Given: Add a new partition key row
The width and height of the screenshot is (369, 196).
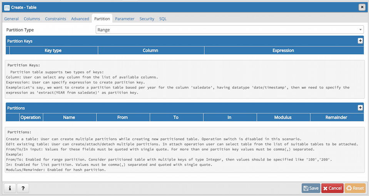Looking at the screenshot, I should (360, 41).
